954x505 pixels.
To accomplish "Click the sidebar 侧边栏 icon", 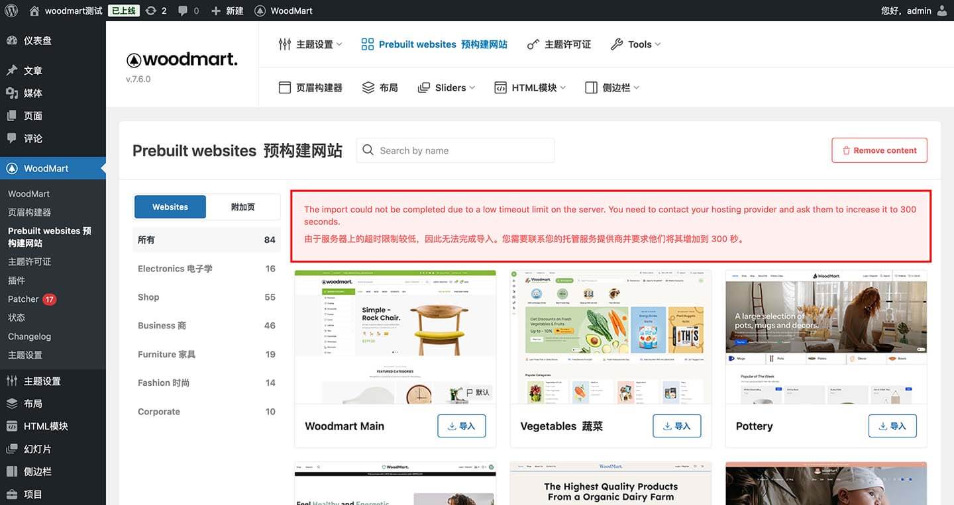I will click(12, 471).
